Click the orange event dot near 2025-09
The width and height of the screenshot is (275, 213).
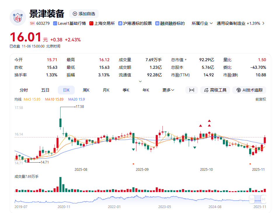tap(133, 164)
